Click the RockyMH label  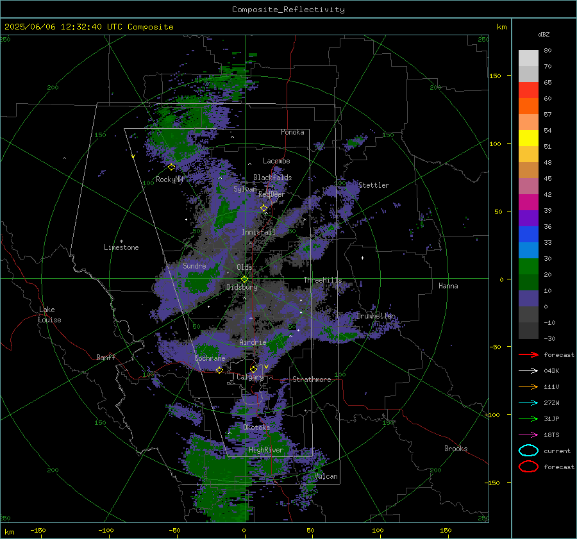169,179
